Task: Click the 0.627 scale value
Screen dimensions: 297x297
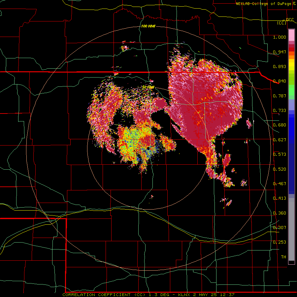Action: [280, 140]
